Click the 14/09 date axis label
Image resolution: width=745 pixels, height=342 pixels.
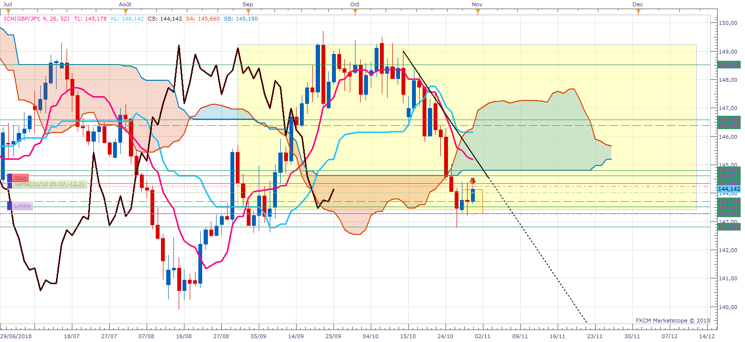[x=297, y=337]
